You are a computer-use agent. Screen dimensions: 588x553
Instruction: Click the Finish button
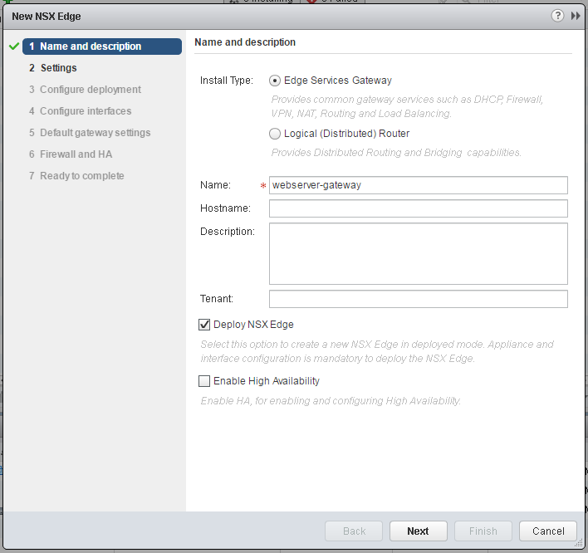point(483,531)
